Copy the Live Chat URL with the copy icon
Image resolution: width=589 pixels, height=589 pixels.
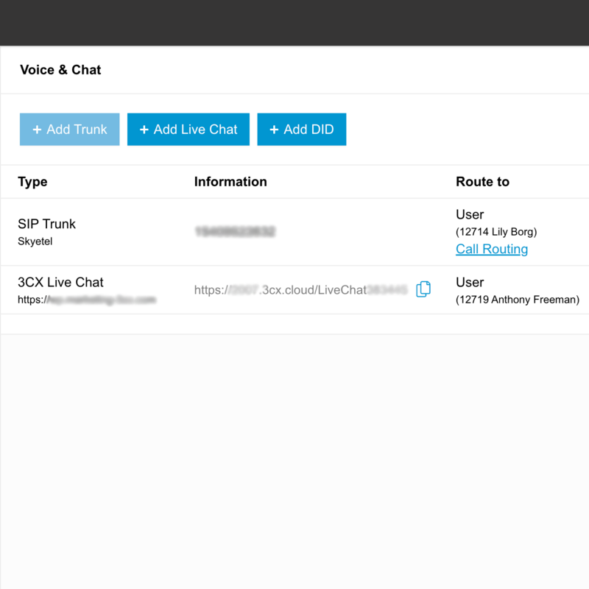click(x=423, y=289)
